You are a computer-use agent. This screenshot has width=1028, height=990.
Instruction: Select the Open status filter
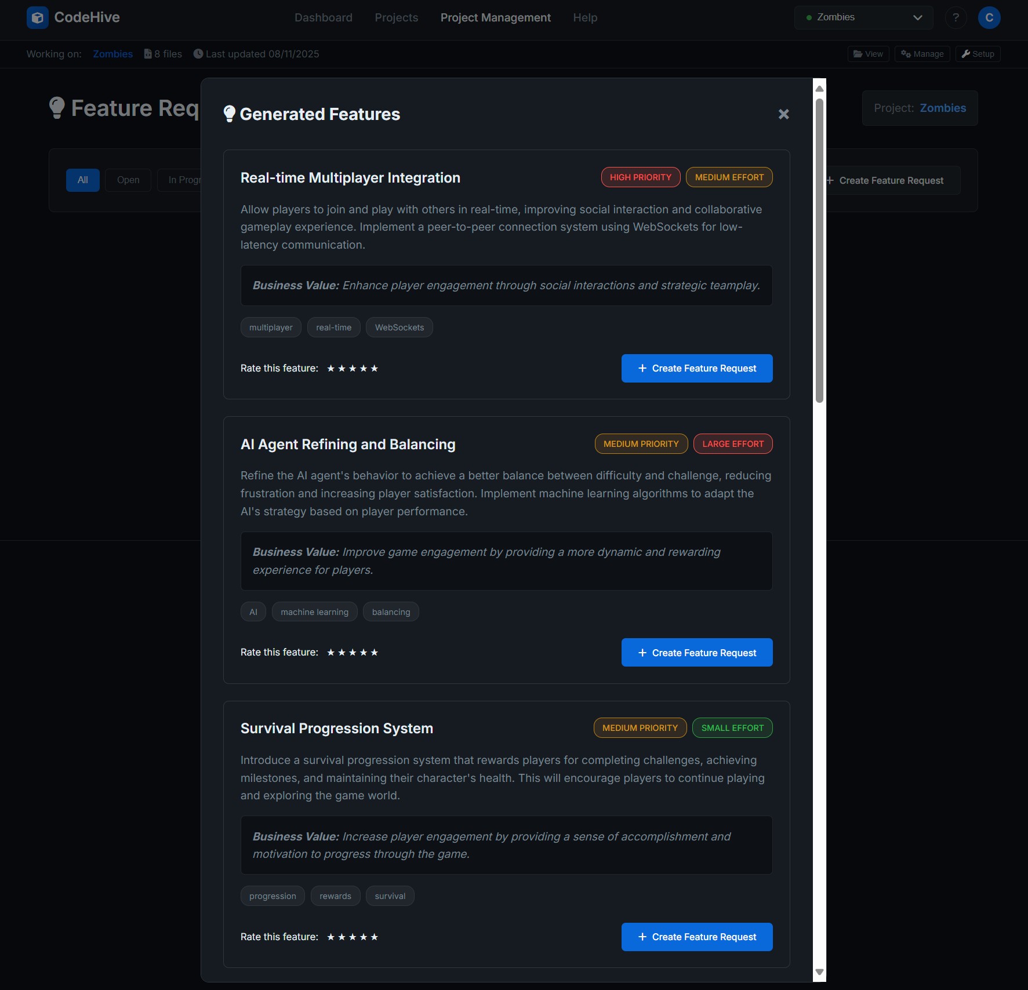coord(128,180)
